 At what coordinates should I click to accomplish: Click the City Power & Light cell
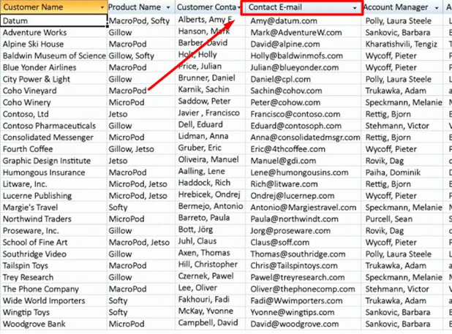click(x=53, y=79)
